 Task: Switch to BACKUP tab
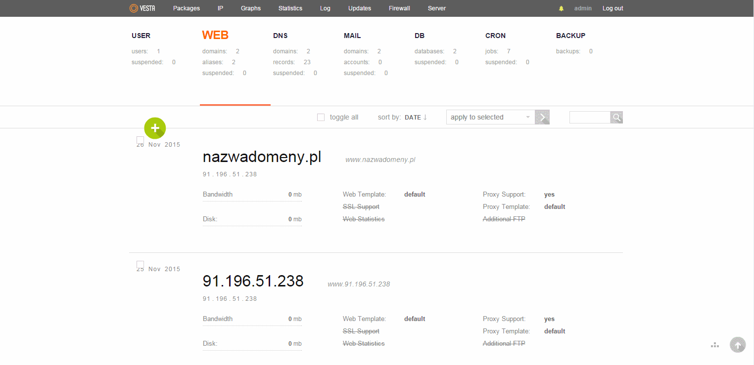point(570,36)
